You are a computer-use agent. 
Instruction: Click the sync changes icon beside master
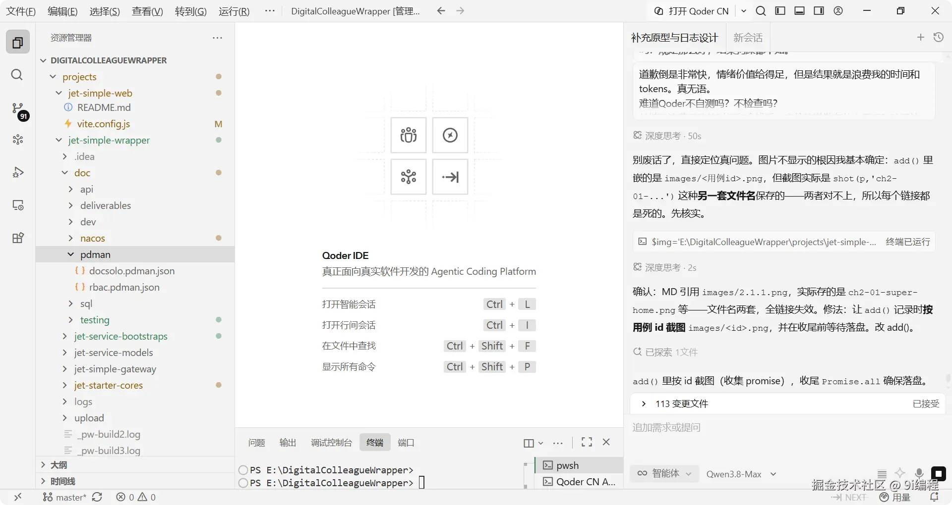(97, 497)
